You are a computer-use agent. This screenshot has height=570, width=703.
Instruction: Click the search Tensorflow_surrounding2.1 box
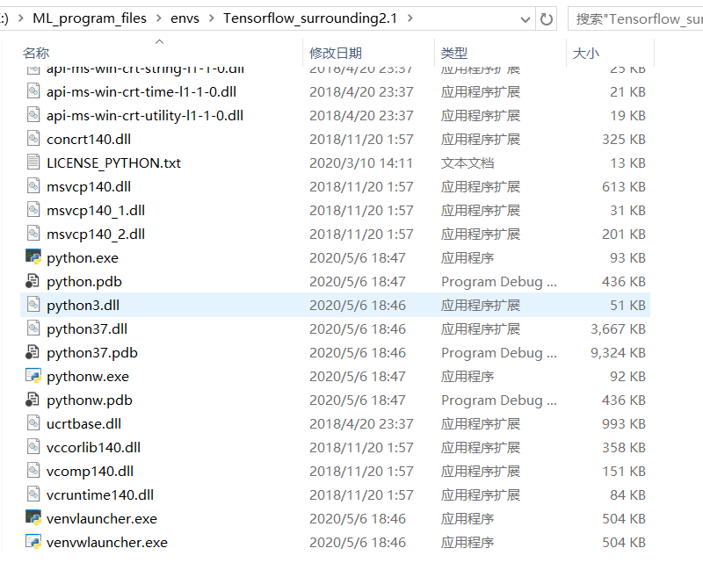tap(635, 18)
